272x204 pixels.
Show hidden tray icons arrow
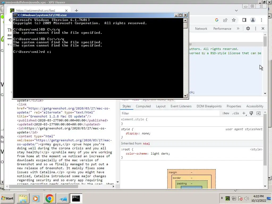[x=222, y=198]
